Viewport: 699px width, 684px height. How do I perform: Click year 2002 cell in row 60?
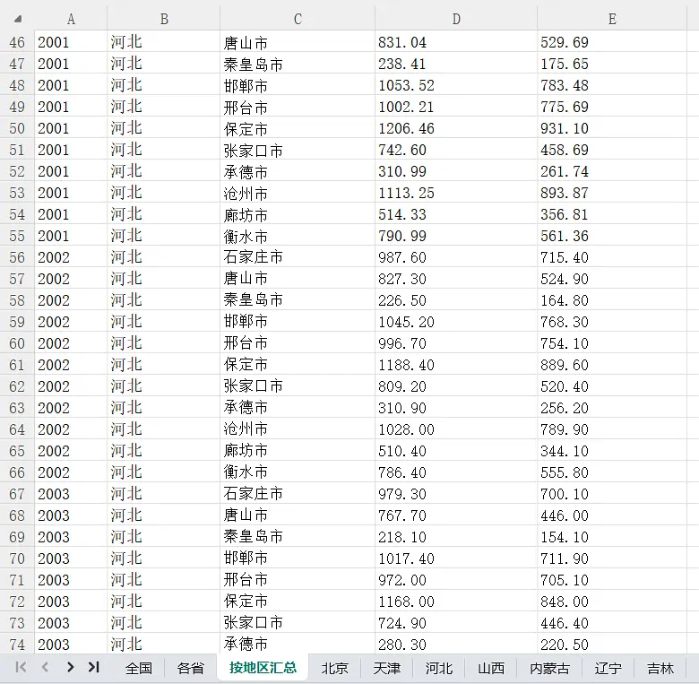coord(71,343)
